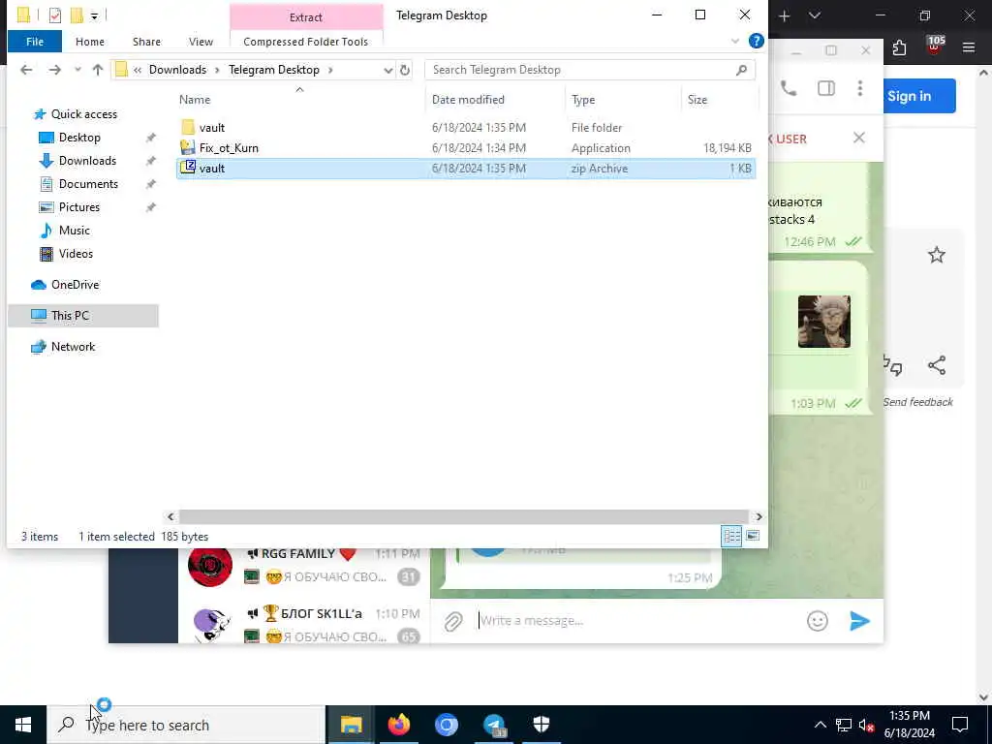Select the vault file folder
The image size is (992, 744).
tap(466, 128)
